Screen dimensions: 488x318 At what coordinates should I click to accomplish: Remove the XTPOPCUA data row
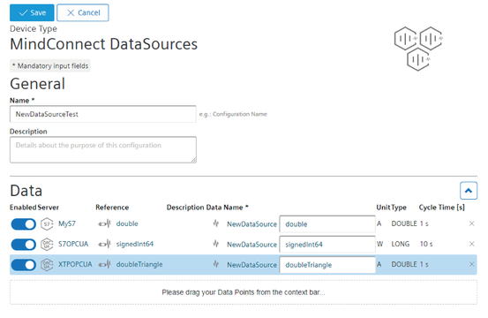coord(472,264)
